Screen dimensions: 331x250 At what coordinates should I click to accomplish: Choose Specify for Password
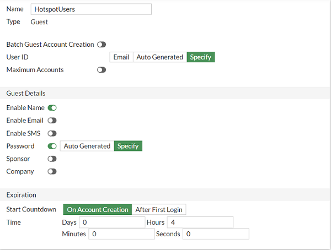pyautogui.click(x=128, y=146)
